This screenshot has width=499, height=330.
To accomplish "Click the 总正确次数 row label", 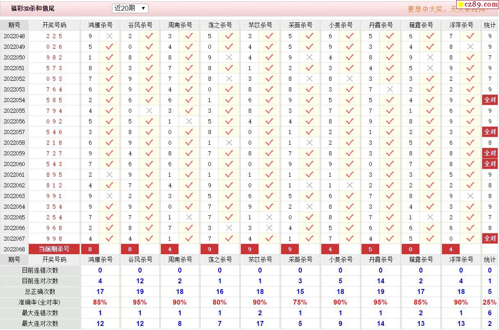I will [40, 292].
